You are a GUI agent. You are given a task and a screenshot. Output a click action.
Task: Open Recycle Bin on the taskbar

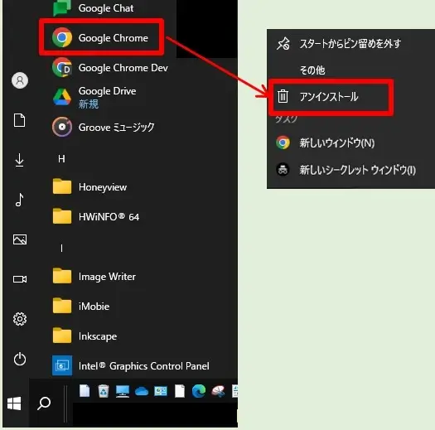click(104, 391)
